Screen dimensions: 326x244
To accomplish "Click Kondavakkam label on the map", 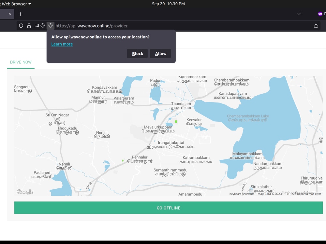I will click(x=105, y=89).
